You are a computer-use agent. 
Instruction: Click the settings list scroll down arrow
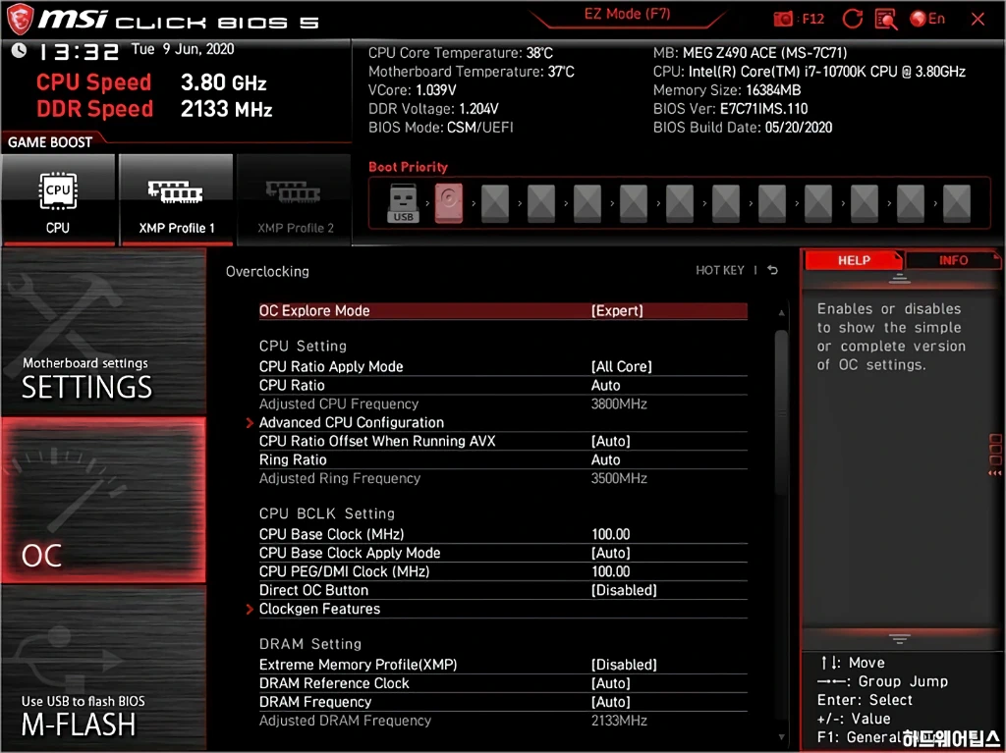[x=781, y=737]
